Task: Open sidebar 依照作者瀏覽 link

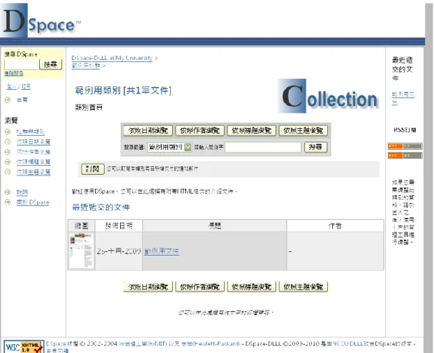Action: pos(33,152)
